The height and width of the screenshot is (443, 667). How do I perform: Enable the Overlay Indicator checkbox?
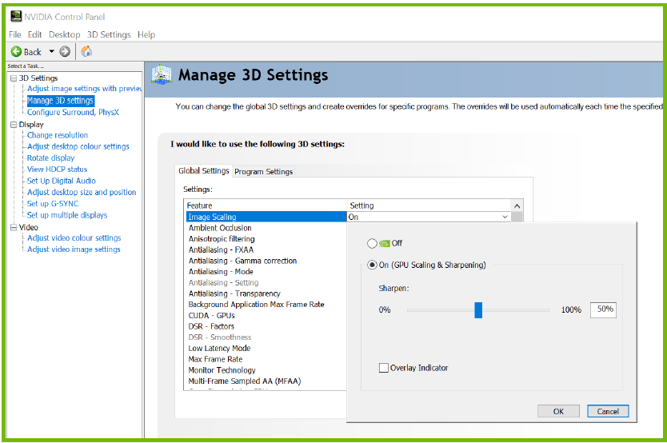(x=384, y=368)
